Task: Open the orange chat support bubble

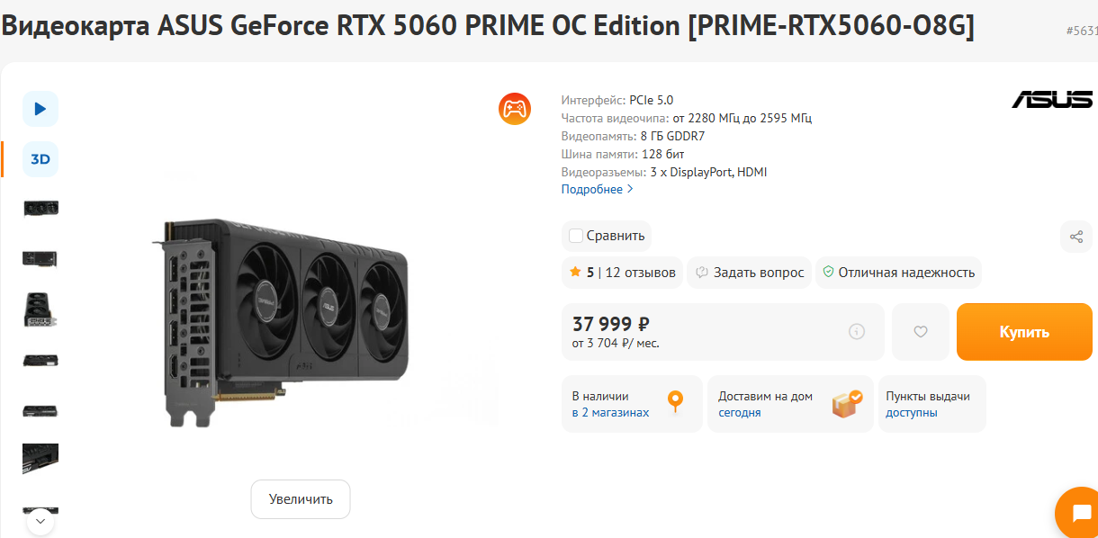Action: 1081,514
